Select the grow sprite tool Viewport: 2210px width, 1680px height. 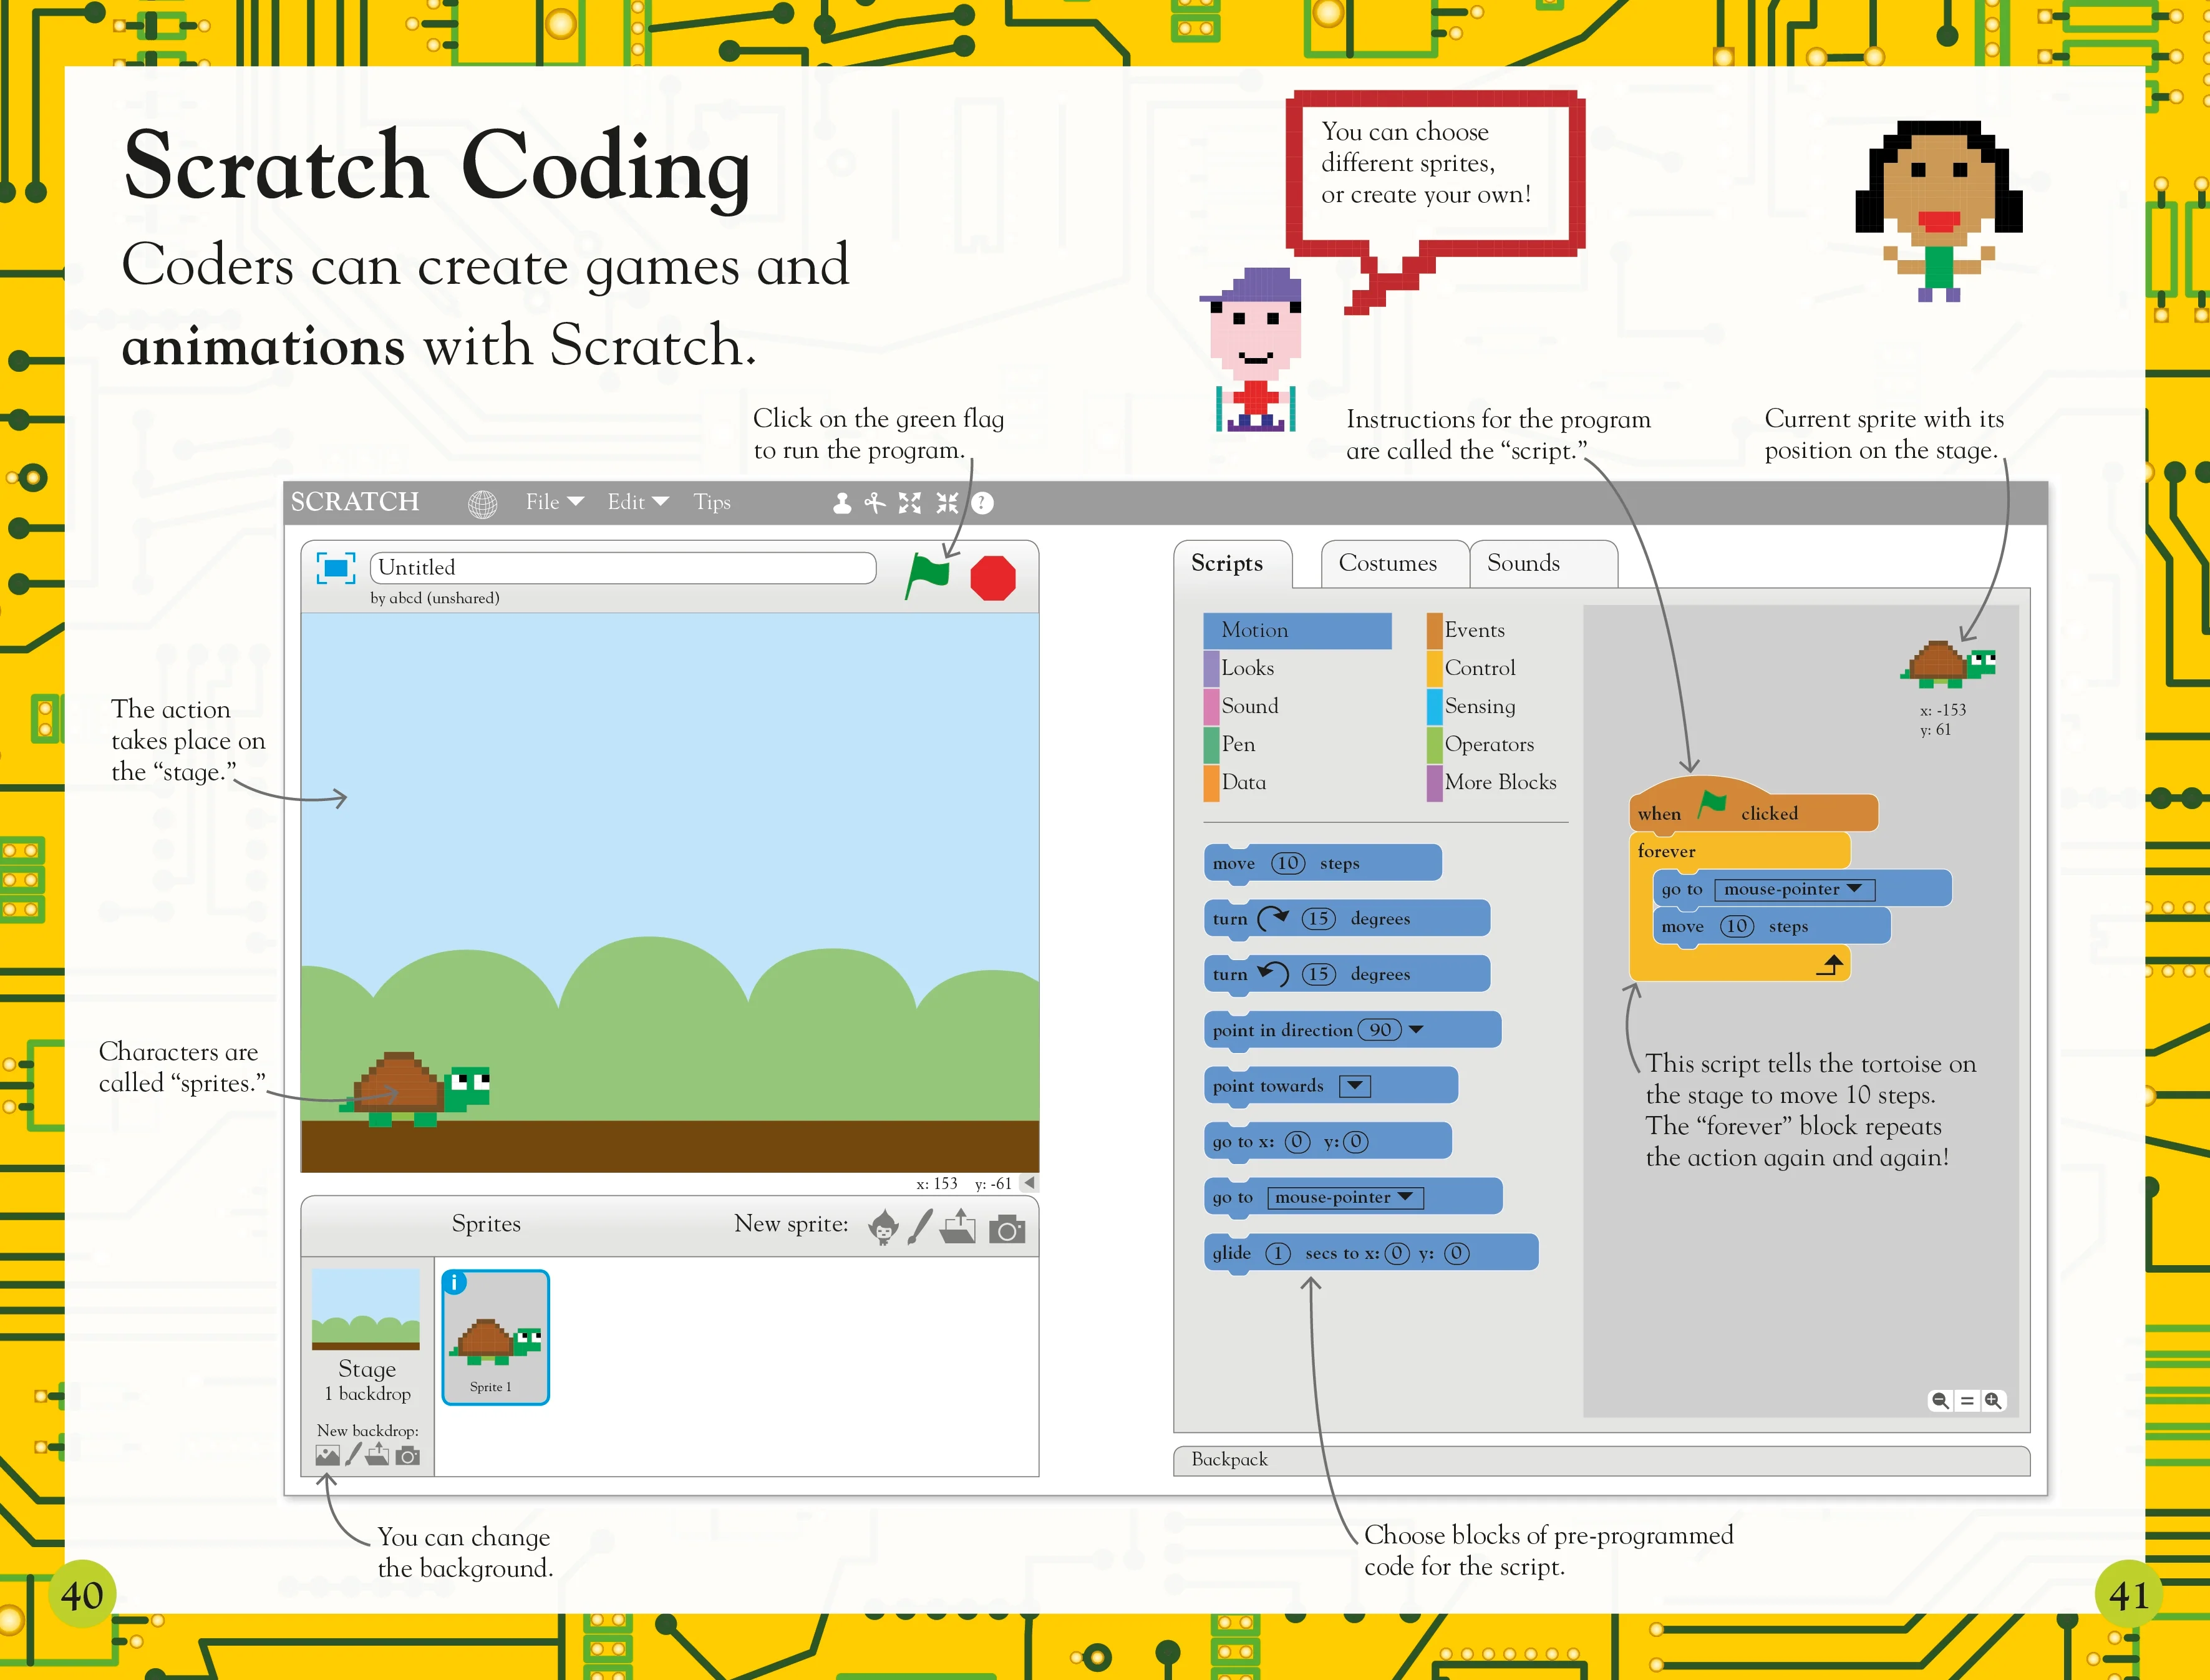pyautogui.click(x=910, y=503)
